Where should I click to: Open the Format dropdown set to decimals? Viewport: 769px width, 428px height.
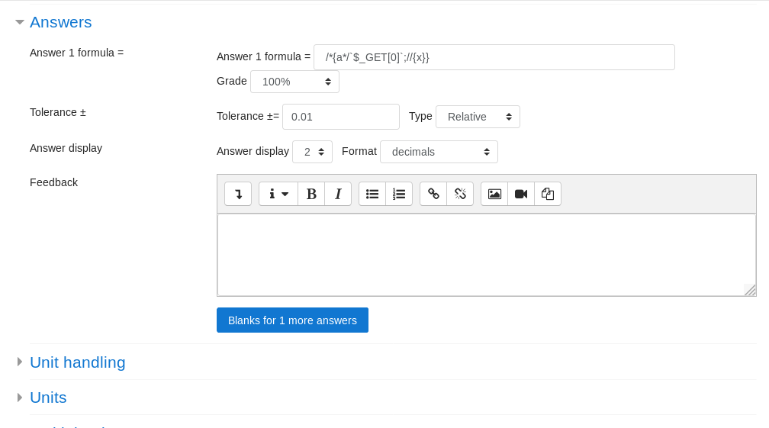tap(439, 152)
